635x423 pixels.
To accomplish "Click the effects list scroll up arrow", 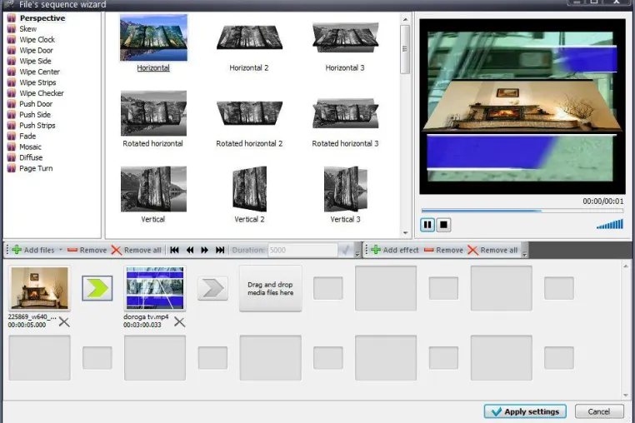I will point(405,19).
